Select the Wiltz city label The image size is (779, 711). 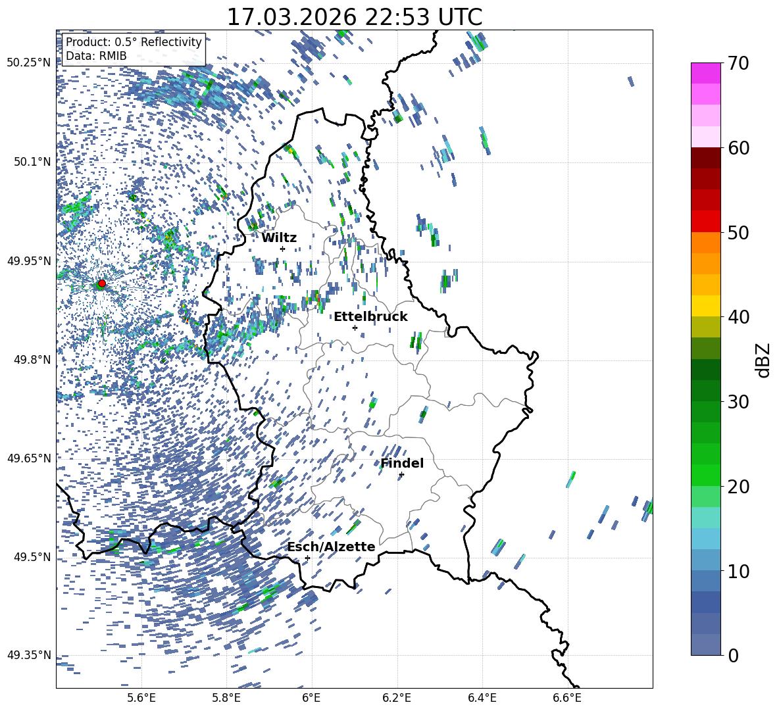(279, 237)
